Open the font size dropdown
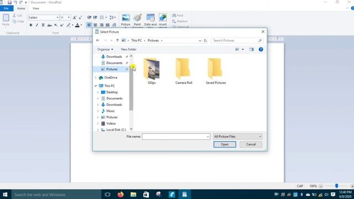The width and height of the screenshot is (354, 199). point(69,18)
